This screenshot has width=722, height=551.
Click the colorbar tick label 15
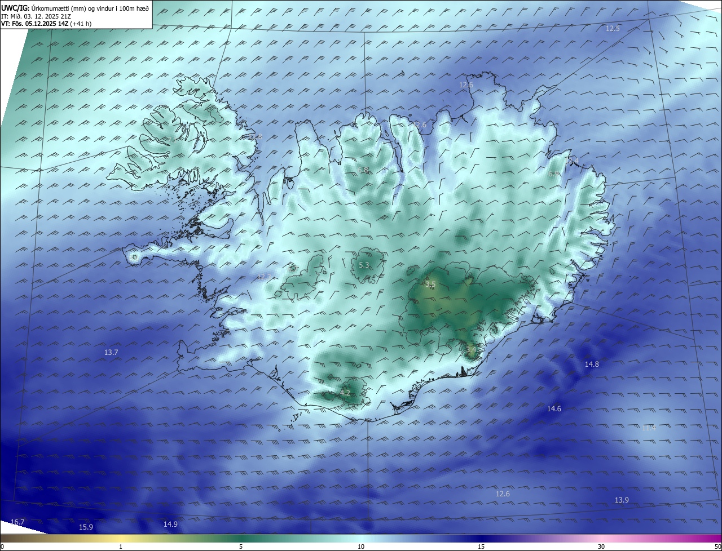[x=481, y=546]
